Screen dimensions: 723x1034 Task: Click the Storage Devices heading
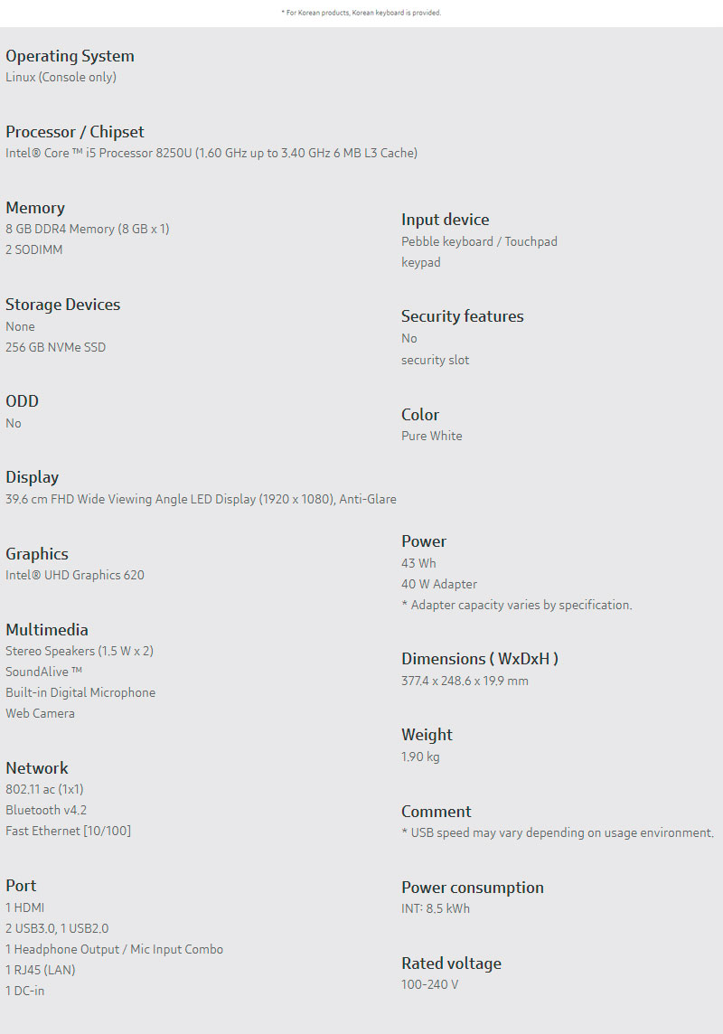click(62, 305)
